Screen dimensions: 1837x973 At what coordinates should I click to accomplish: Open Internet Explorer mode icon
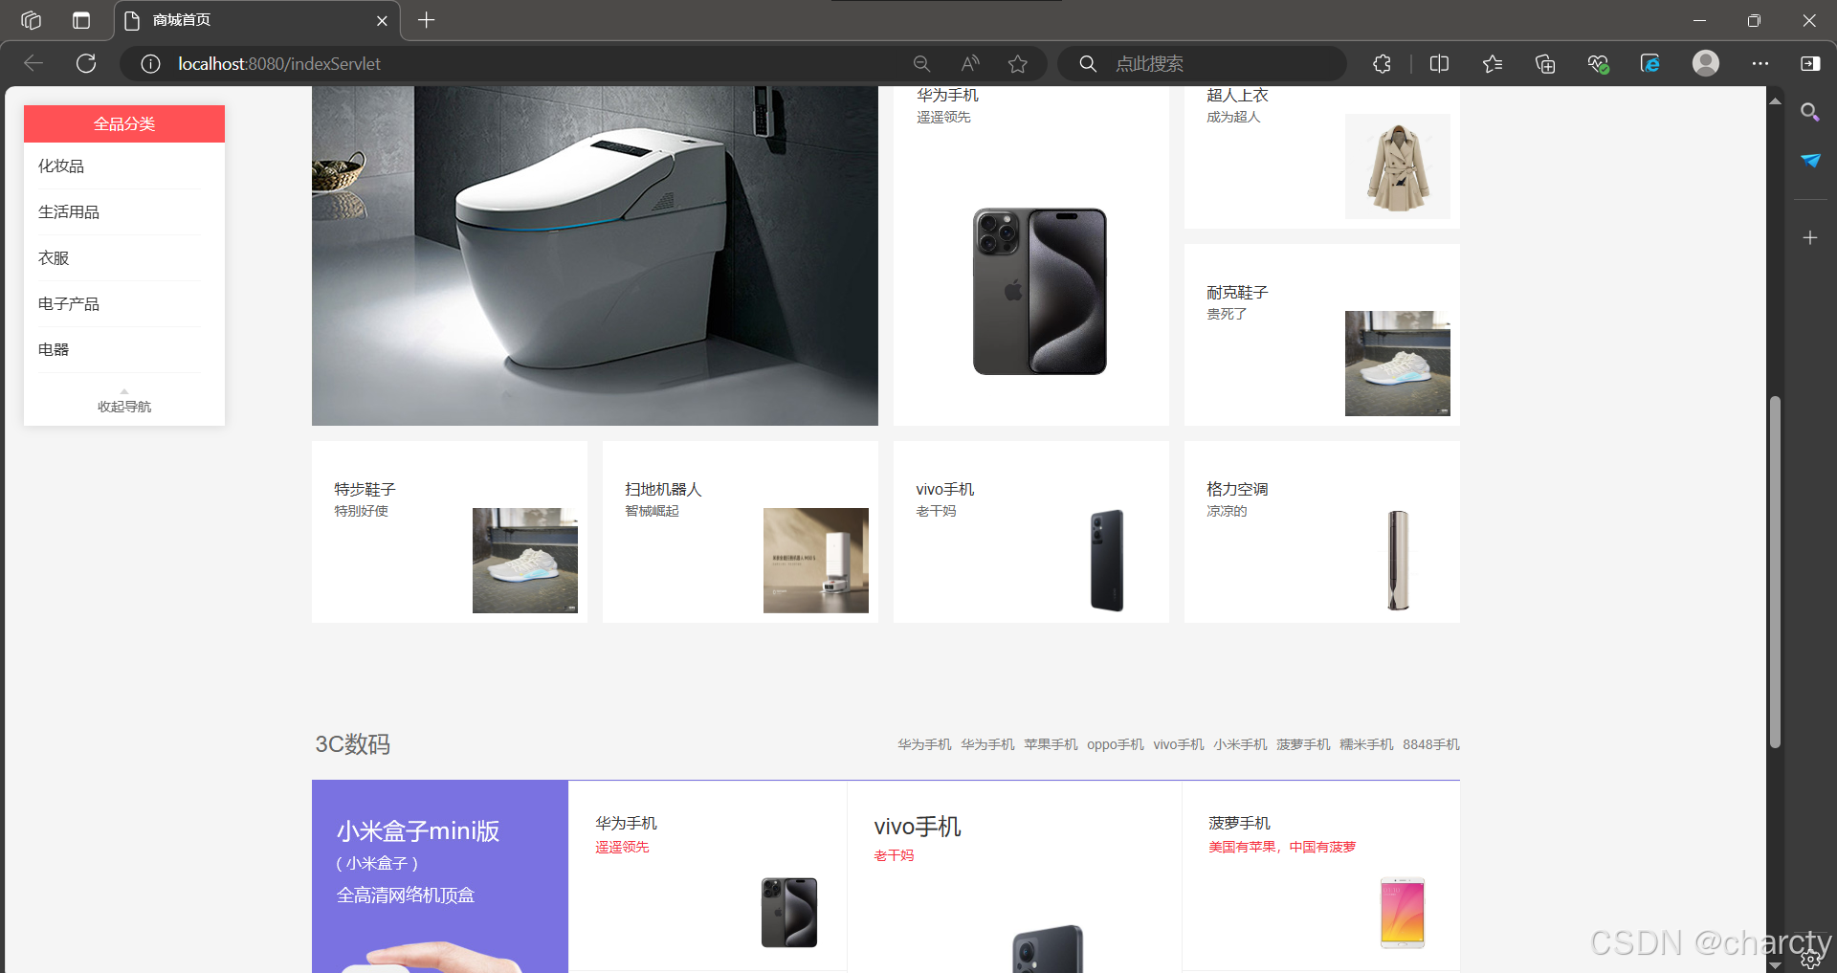1650,64
